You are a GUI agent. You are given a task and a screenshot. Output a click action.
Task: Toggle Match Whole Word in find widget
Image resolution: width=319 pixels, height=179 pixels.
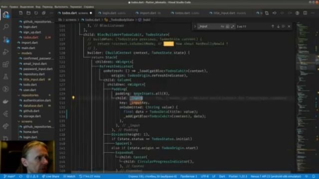pos(227,26)
